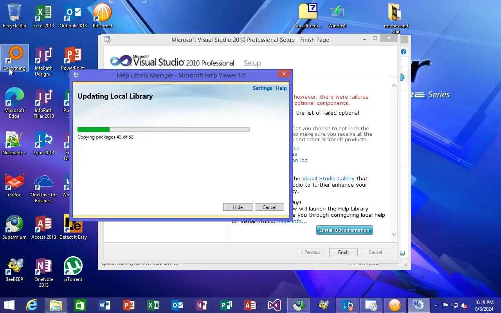Select the Supermium desktop icon

[14, 227]
